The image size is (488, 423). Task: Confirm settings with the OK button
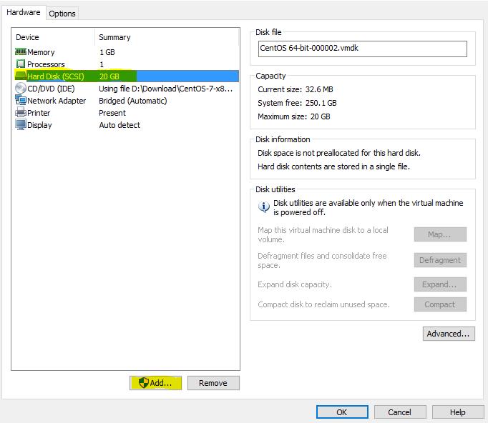(x=342, y=412)
